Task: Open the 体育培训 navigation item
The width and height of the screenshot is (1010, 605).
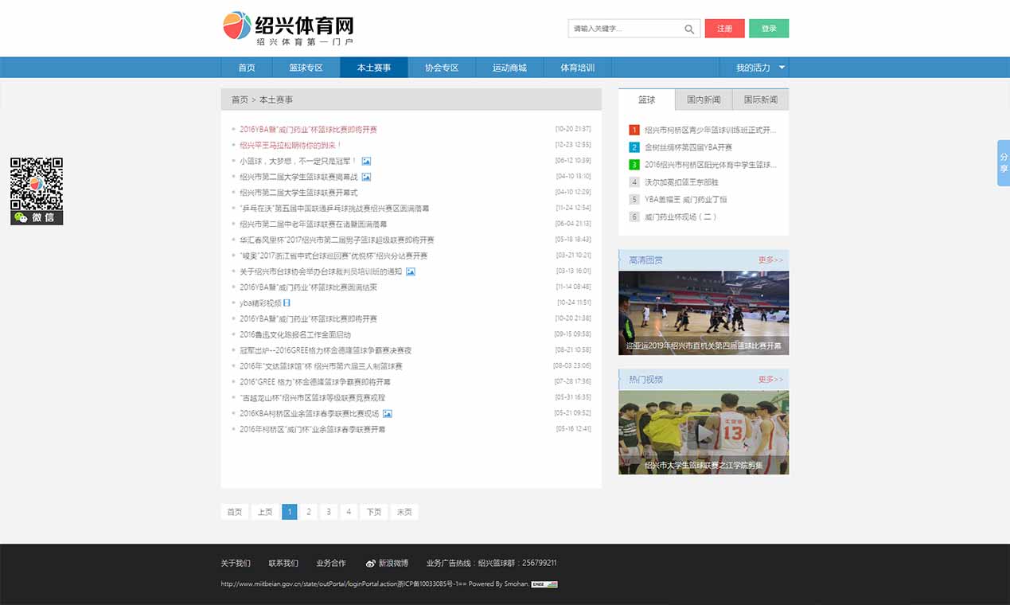Action: [577, 68]
